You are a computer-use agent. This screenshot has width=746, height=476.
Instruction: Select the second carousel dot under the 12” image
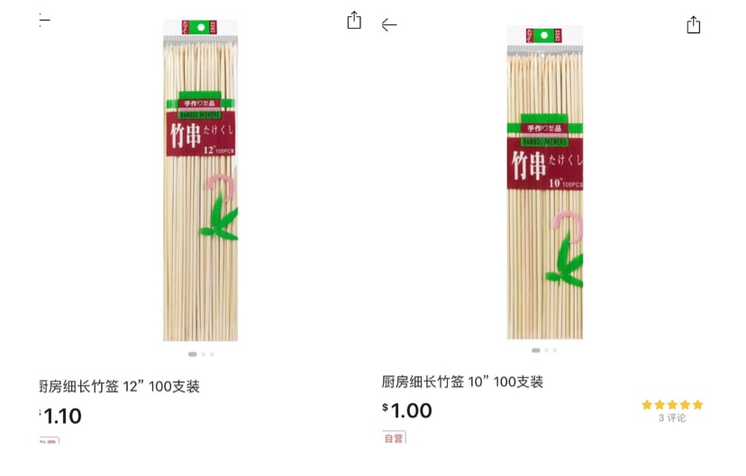coord(204,354)
